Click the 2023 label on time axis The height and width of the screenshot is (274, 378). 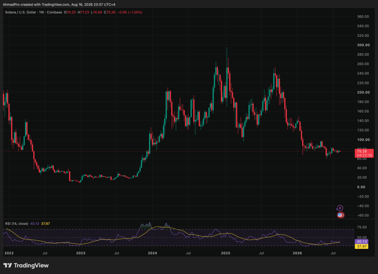(81, 253)
